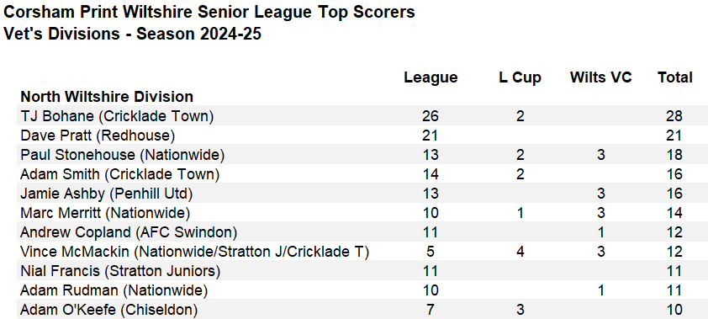Click Vince McMackin's L Cup value 4
The width and height of the screenshot is (708, 319).
520,252
